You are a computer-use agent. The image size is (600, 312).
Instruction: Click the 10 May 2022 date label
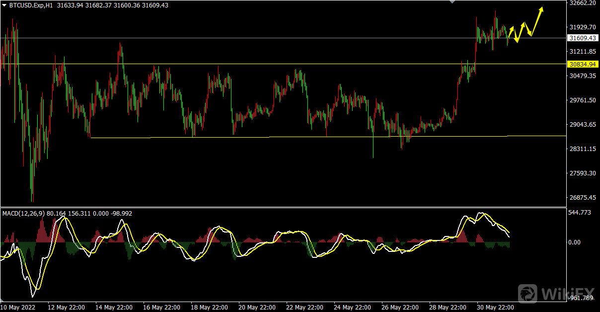(x=19, y=308)
